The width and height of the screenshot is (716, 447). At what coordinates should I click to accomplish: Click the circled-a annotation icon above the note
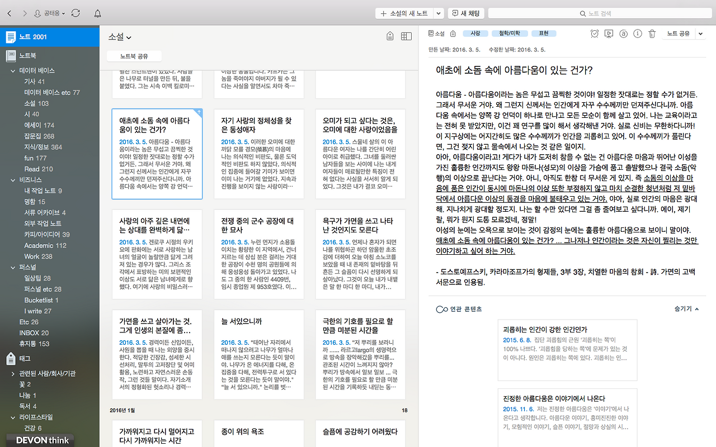623,34
